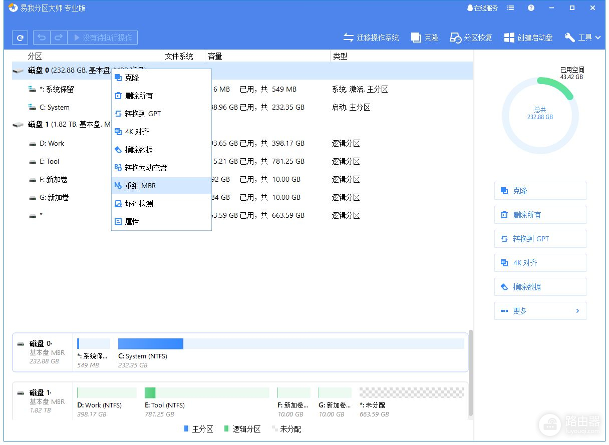Open the list menu icon in title bar
This screenshot has height=445, width=609.
tap(510, 8)
